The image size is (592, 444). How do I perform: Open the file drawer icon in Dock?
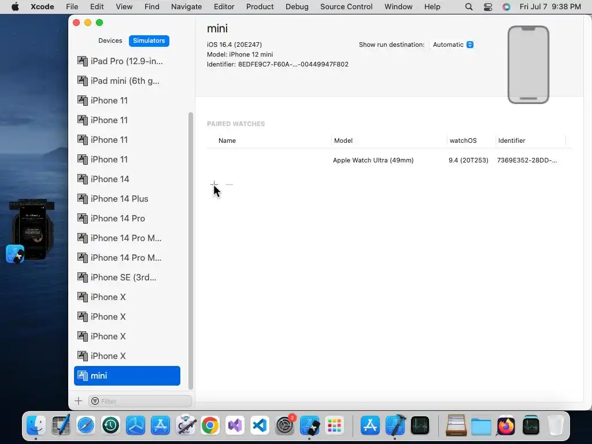[456, 425]
